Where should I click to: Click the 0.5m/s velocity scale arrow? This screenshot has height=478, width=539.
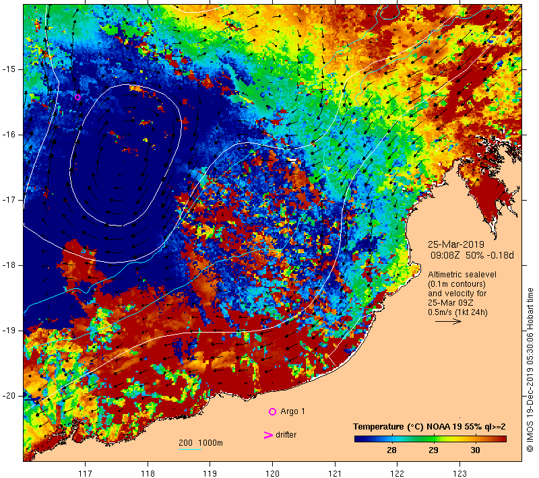tap(448, 322)
